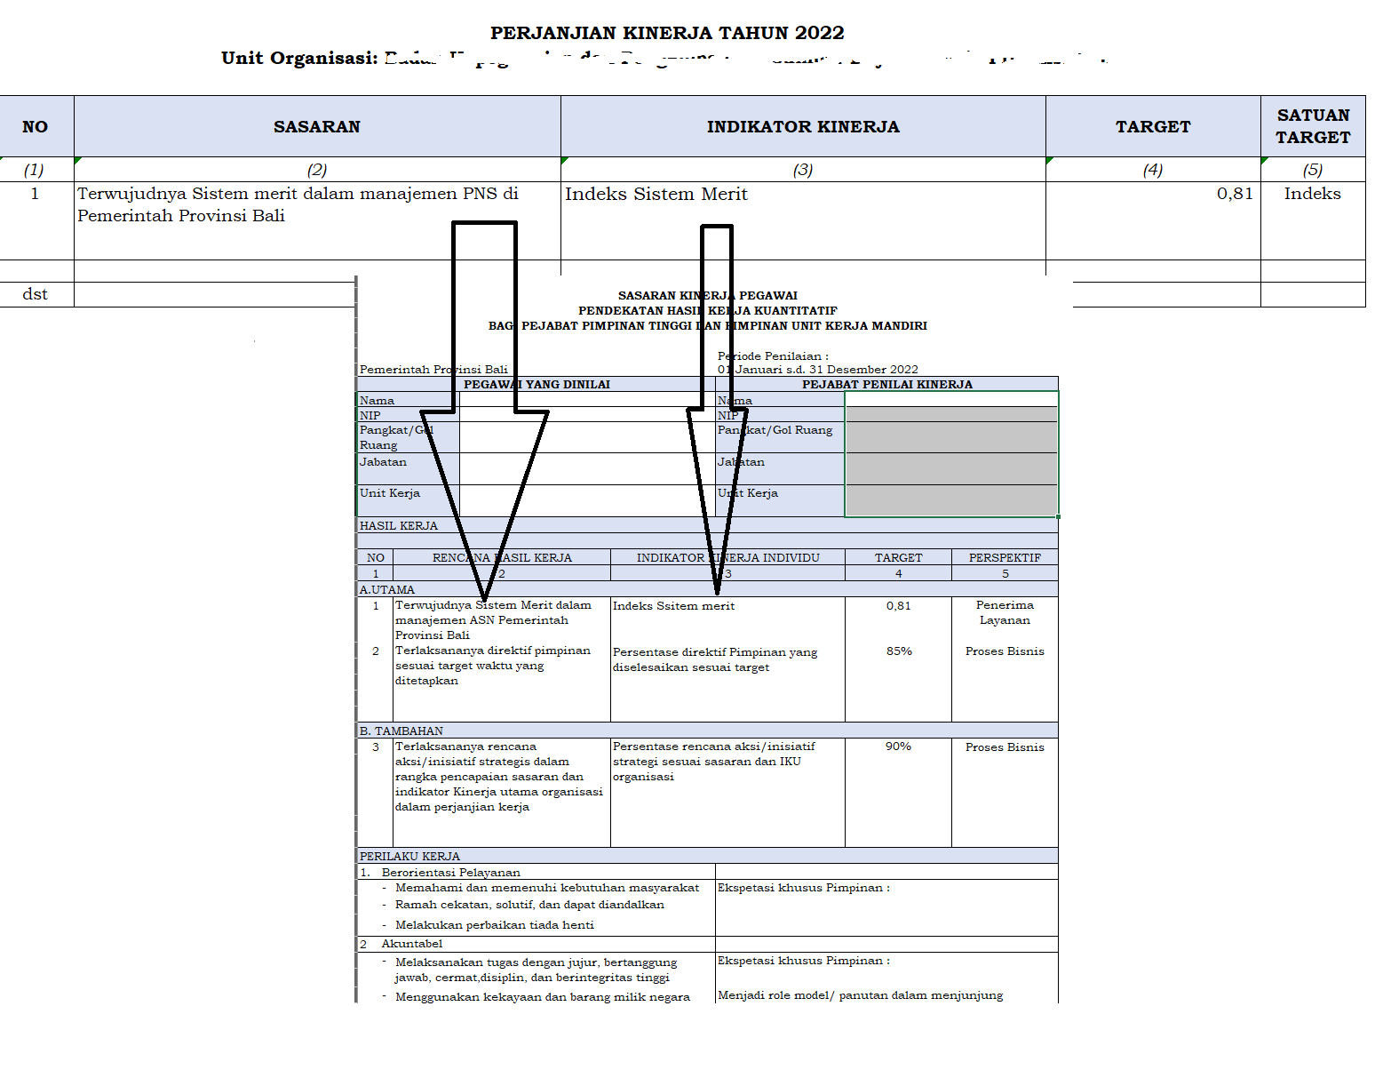1383x1086 pixels.
Task: Select the PERSPEKTIF column header
Action: [1005, 557]
